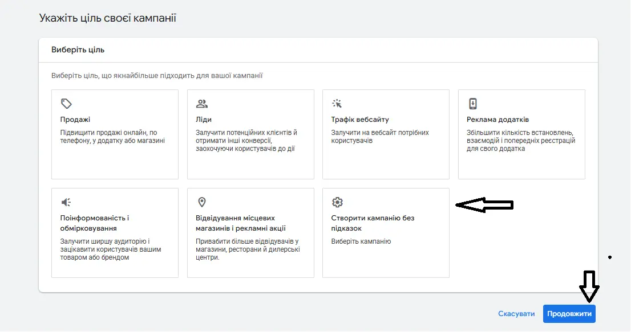631x332 pixels.
Task: Click the Виберіть ціль section header
Action: [x=78, y=50]
